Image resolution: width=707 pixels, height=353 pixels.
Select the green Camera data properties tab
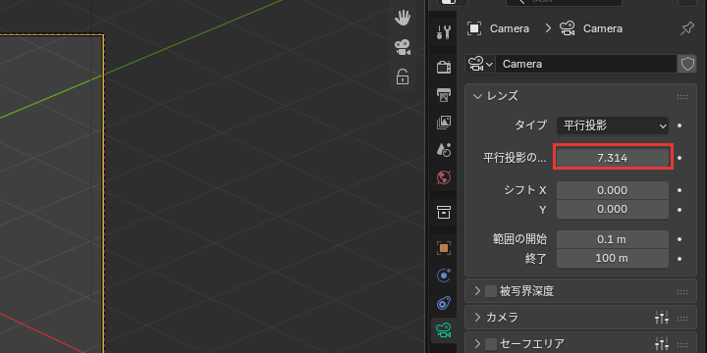tap(444, 331)
